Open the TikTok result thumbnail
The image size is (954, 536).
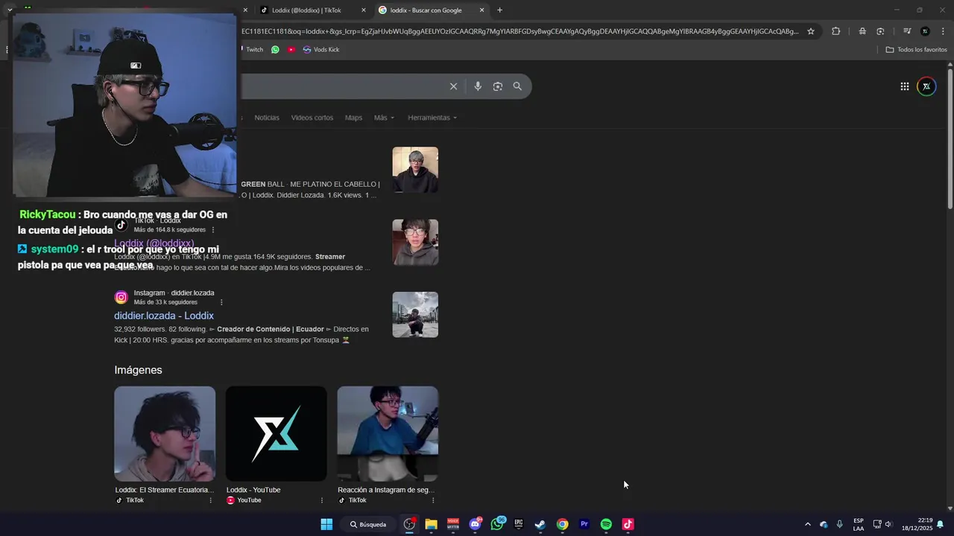pyautogui.click(x=415, y=242)
